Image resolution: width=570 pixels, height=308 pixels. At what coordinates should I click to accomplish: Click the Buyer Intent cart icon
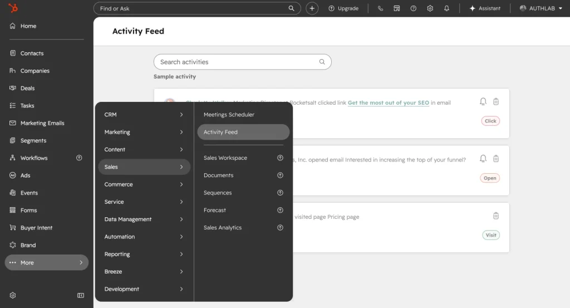point(13,228)
